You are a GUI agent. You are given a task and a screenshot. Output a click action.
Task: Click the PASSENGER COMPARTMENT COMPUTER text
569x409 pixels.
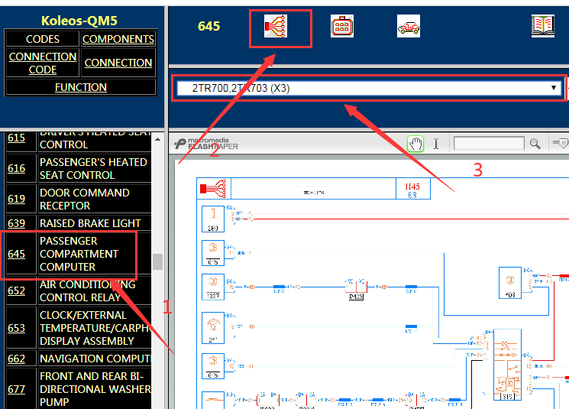pyautogui.click(x=79, y=254)
